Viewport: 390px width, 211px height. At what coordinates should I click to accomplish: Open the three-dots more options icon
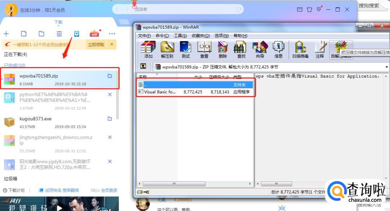(112, 34)
